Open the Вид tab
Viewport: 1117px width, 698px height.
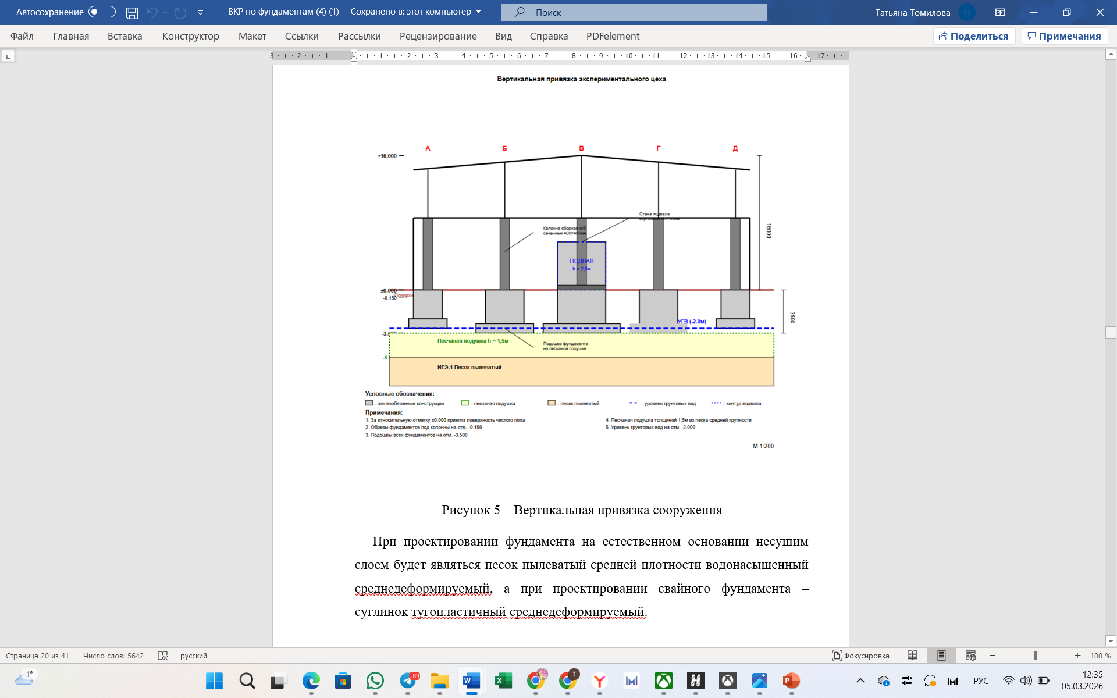[x=503, y=36]
